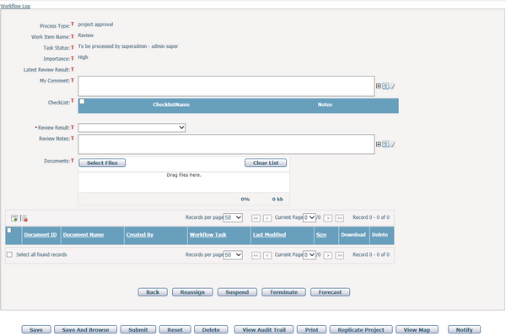Open top Records per page dropdown
Image resolution: width=506 pixels, height=336 pixels.
[x=233, y=217]
